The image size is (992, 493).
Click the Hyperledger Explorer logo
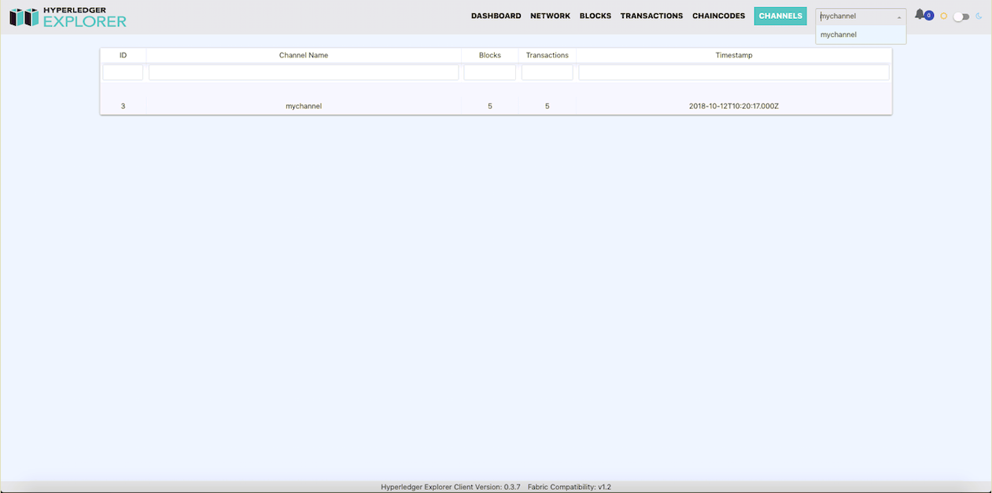coord(68,17)
